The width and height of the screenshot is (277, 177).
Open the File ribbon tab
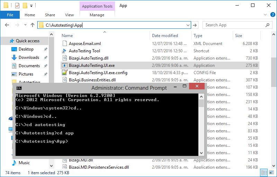[x=10, y=15]
